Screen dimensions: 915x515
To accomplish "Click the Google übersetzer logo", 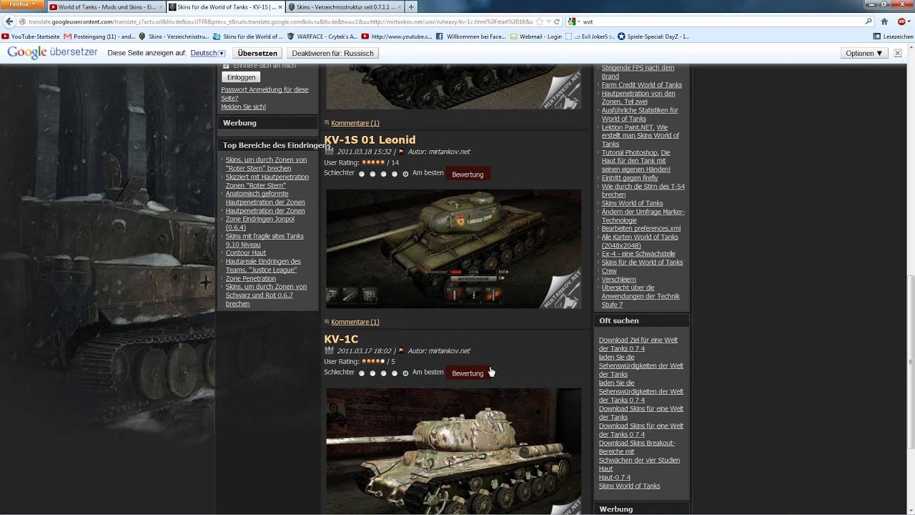I will pos(52,52).
